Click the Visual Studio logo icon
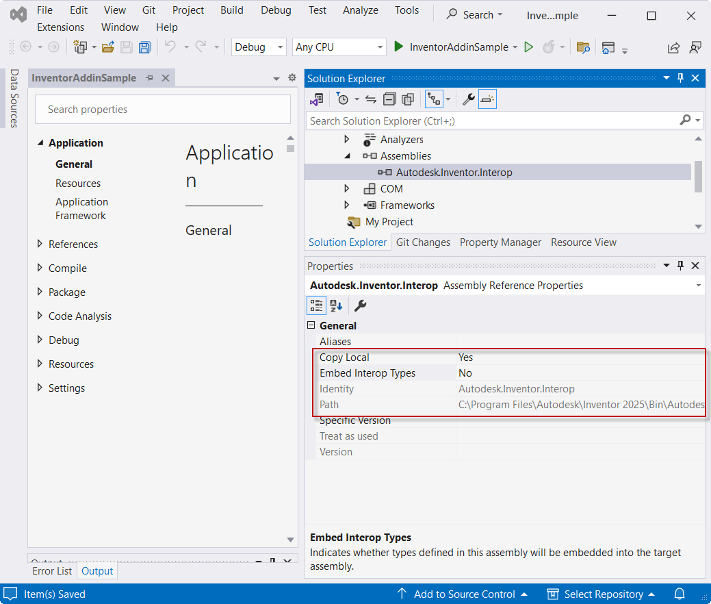The height and width of the screenshot is (604, 711). click(x=18, y=15)
